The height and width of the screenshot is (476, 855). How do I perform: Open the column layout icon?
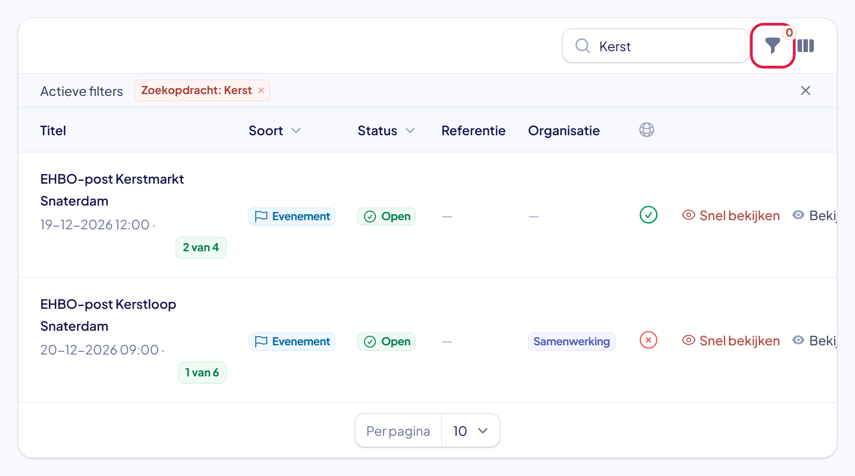point(806,46)
